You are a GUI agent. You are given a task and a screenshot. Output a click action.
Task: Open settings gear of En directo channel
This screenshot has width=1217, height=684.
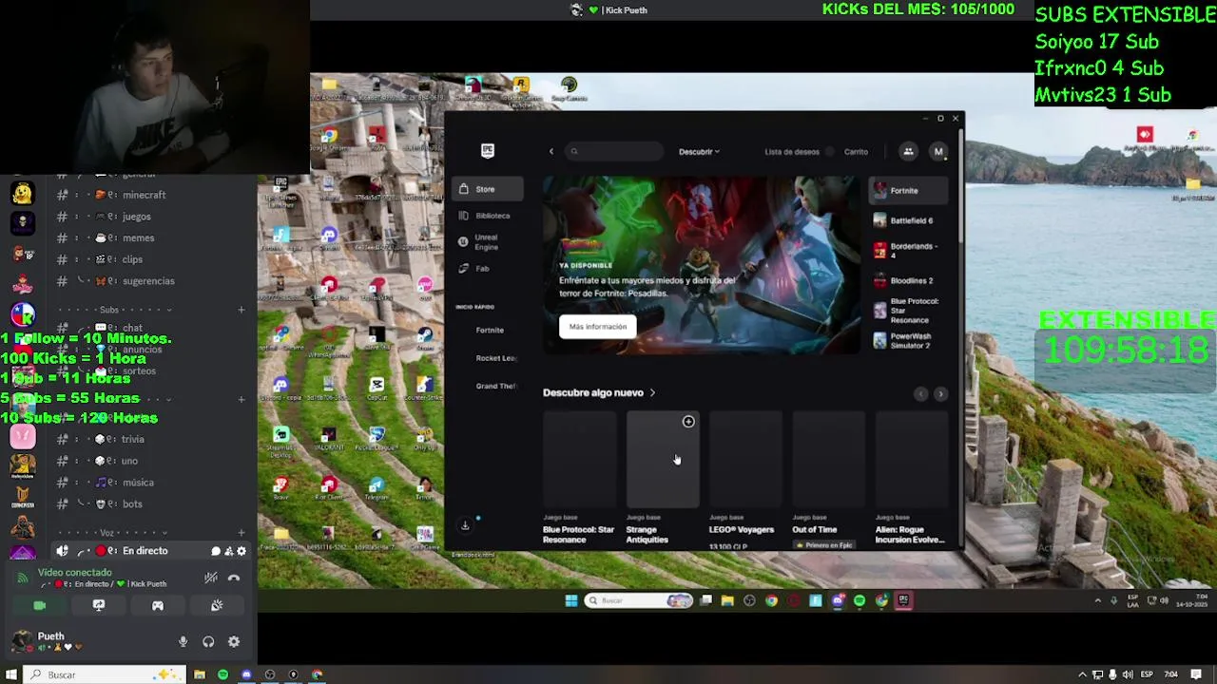tap(241, 551)
